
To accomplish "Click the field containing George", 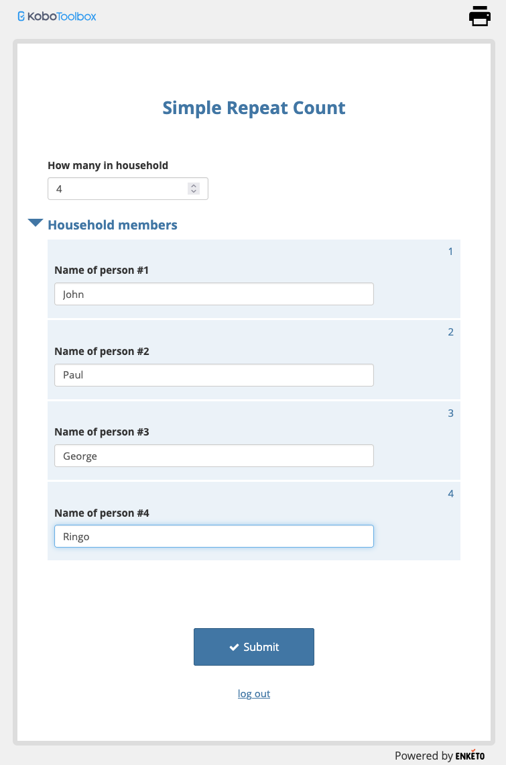I will (x=214, y=456).
